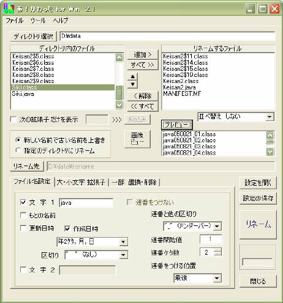Viewport: 283px width, 303px height.
Task: Click the move-up arrow button
Action: (x=132, y=77)
